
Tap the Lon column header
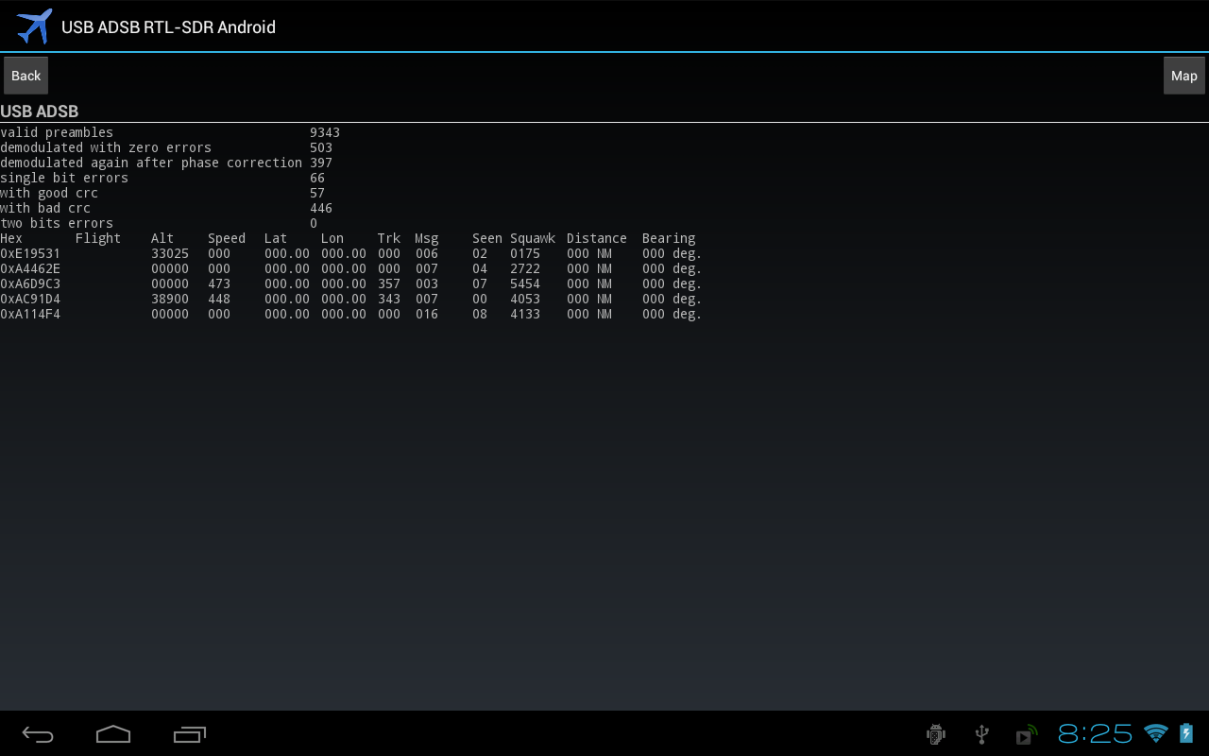332,238
